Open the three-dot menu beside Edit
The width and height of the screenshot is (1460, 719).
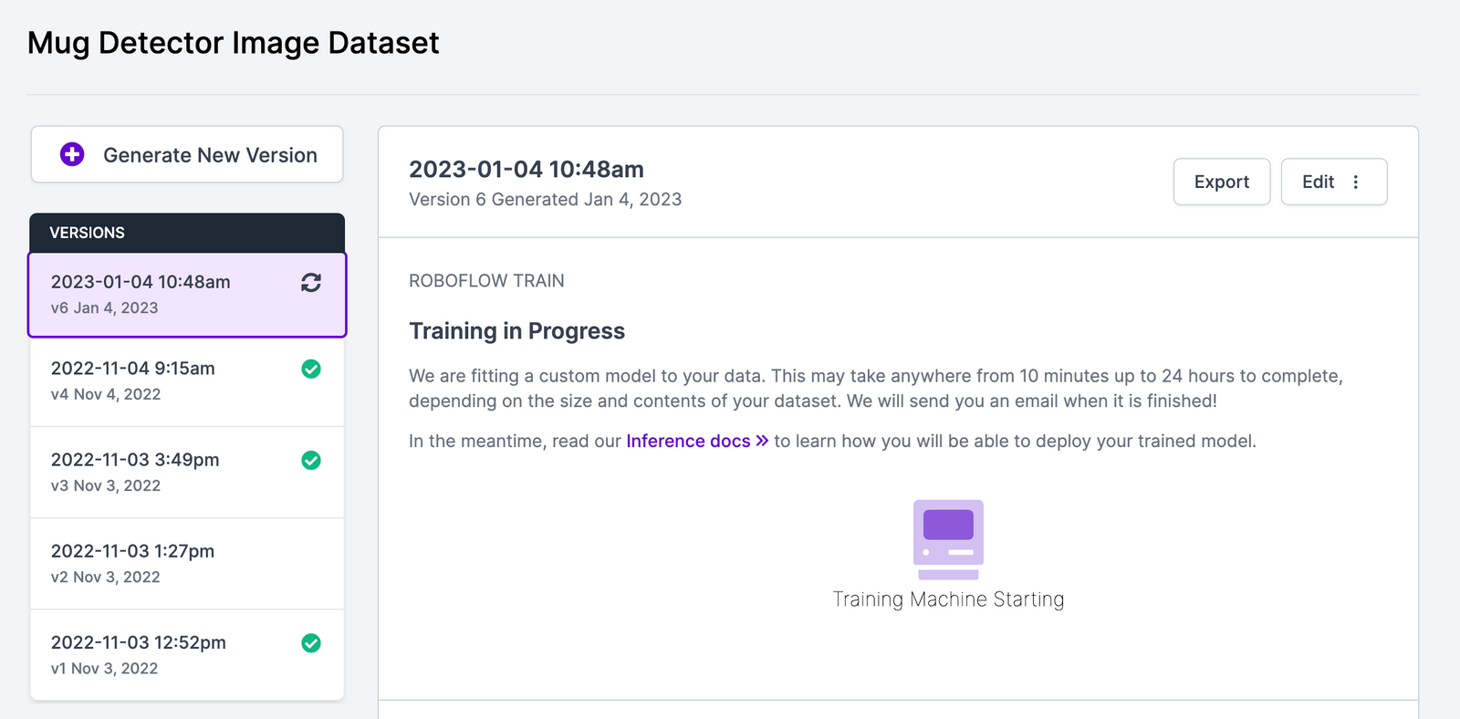[1356, 182]
